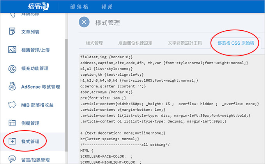The width and height of the screenshot is (265, 164).
Task: Click the 文章列表 document icon
Action: (12, 31)
